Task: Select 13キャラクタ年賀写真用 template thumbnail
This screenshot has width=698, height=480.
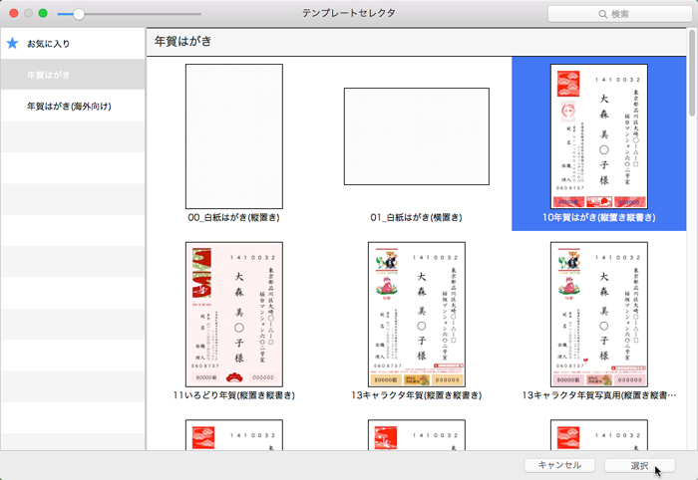Action: 598,314
